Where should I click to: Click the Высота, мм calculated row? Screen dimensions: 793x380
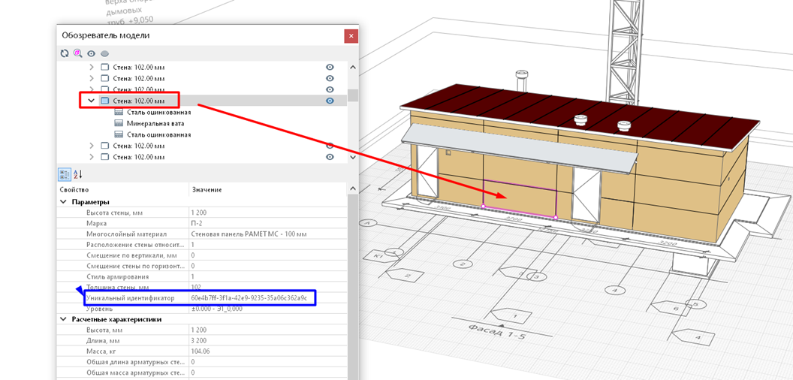tap(202, 330)
